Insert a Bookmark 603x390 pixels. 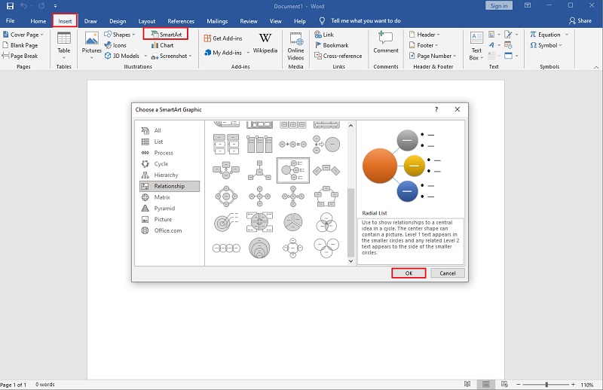tap(332, 45)
